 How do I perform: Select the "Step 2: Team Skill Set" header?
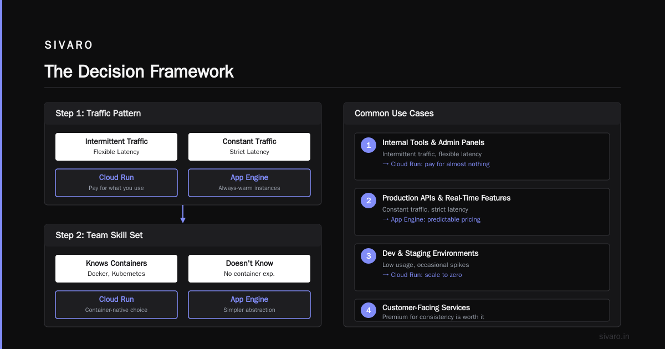tap(183, 235)
